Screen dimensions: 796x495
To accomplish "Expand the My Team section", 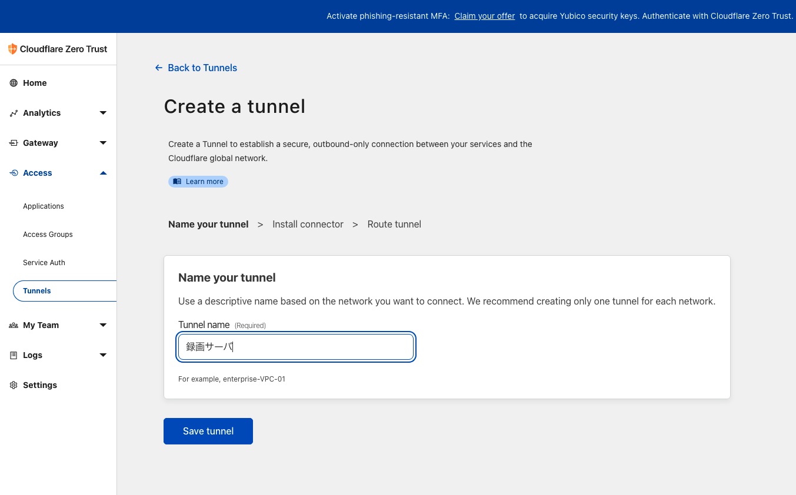I will 103,325.
